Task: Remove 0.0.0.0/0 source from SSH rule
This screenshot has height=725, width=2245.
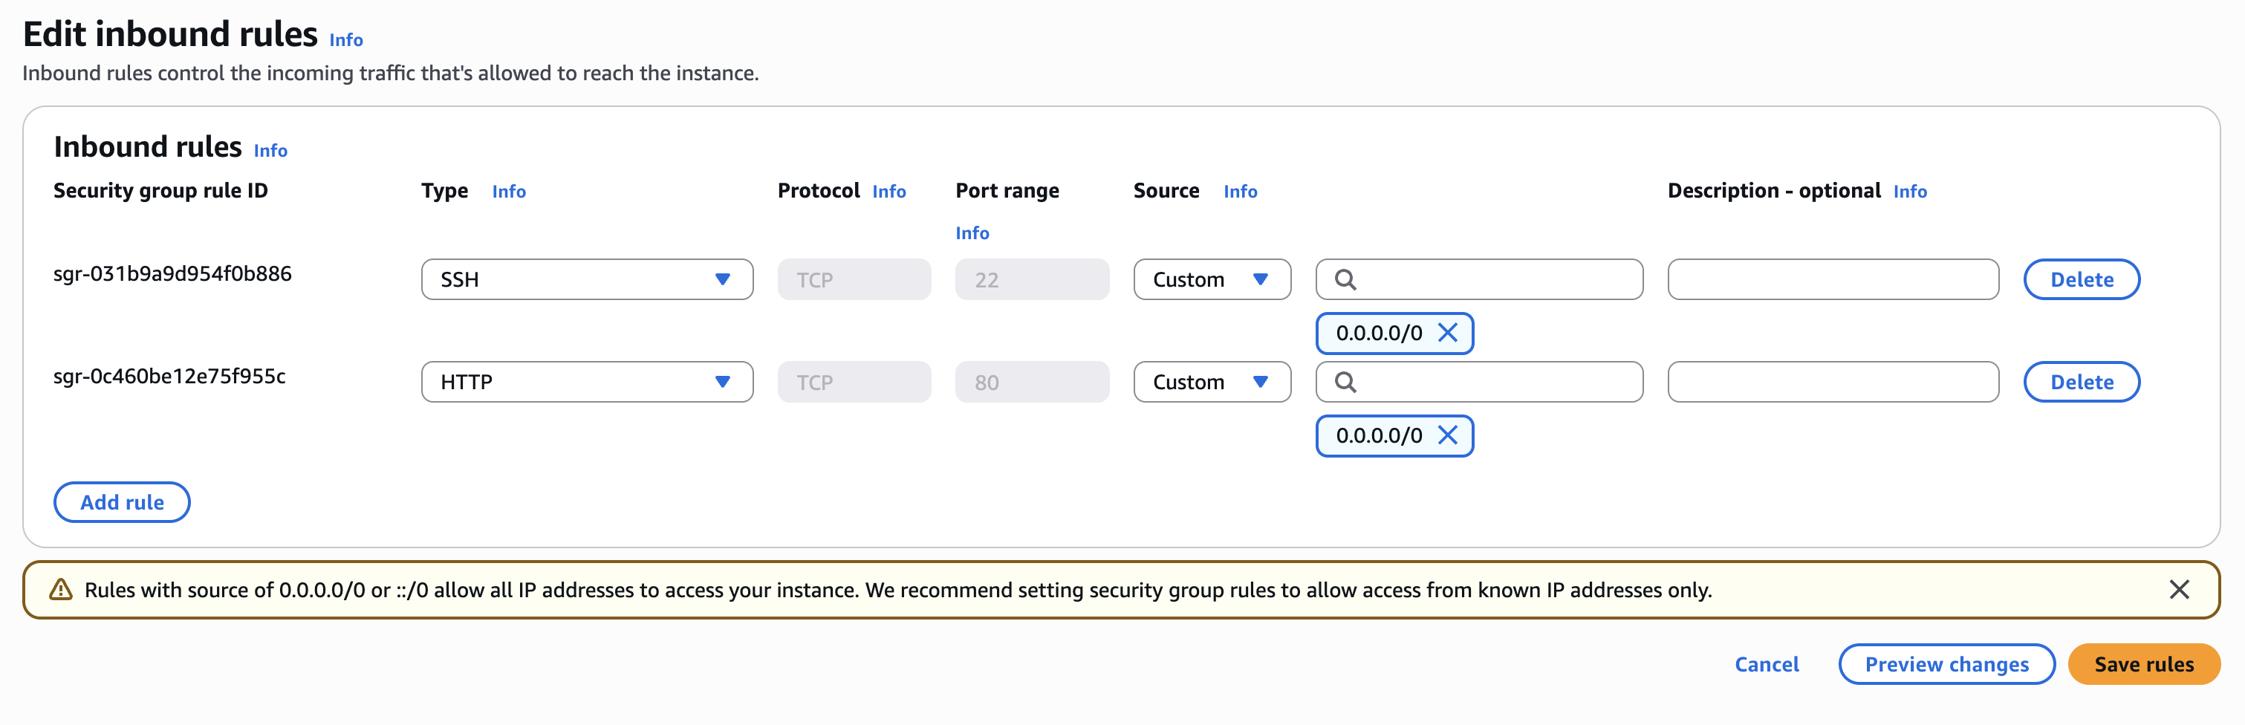Action: click(1448, 333)
